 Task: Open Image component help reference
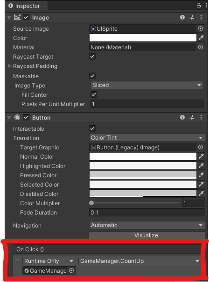pos(182,17)
